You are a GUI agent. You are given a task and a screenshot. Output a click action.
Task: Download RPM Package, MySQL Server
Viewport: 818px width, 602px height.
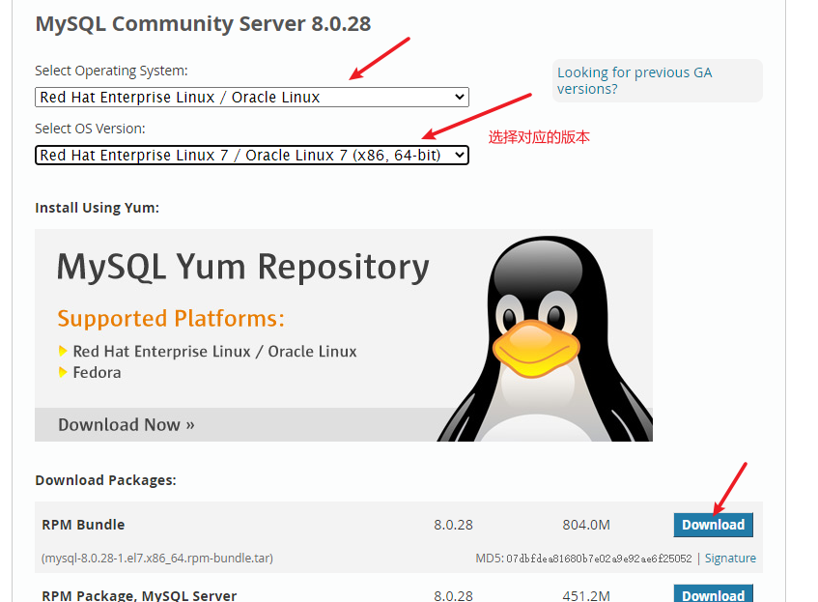[x=713, y=594]
